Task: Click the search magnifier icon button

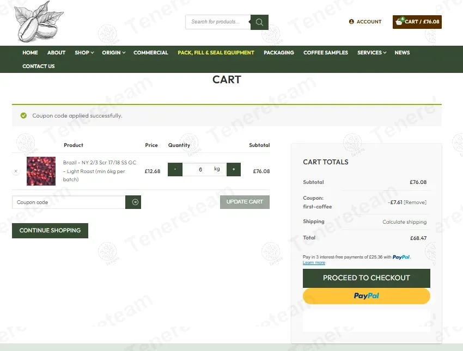Action: pos(259,22)
